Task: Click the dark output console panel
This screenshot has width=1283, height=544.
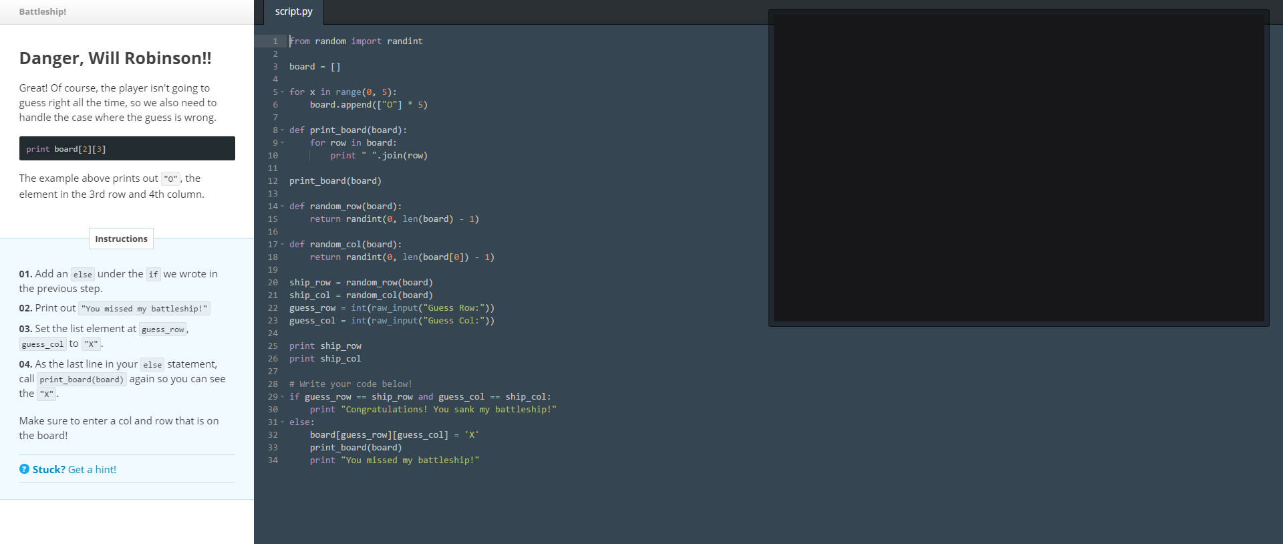Action: [1018, 168]
